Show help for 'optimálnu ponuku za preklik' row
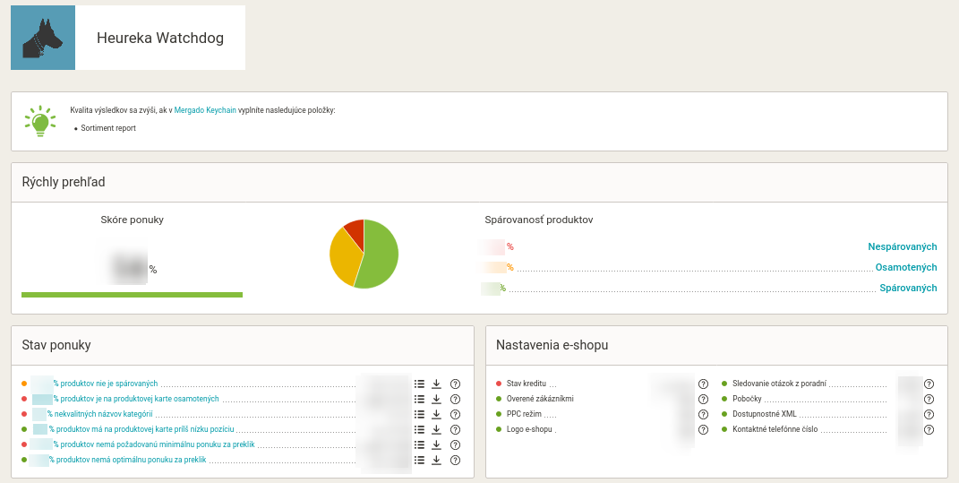The width and height of the screenshot is (959, 483). tap(455, 461)
